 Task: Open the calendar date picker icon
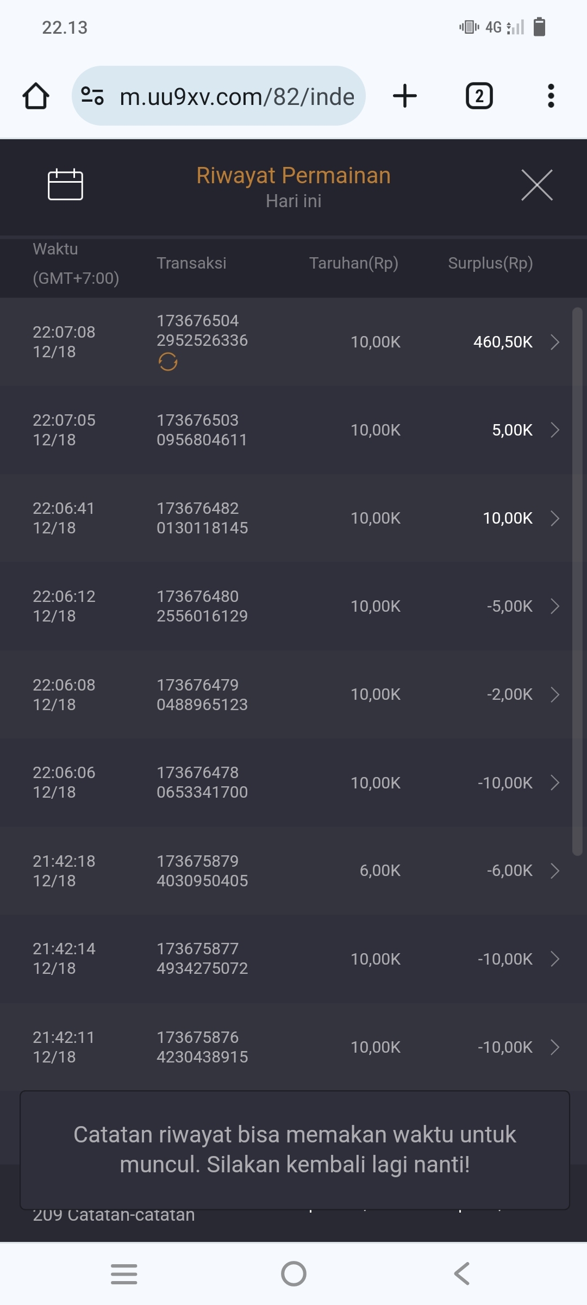(x=65, y=185)
